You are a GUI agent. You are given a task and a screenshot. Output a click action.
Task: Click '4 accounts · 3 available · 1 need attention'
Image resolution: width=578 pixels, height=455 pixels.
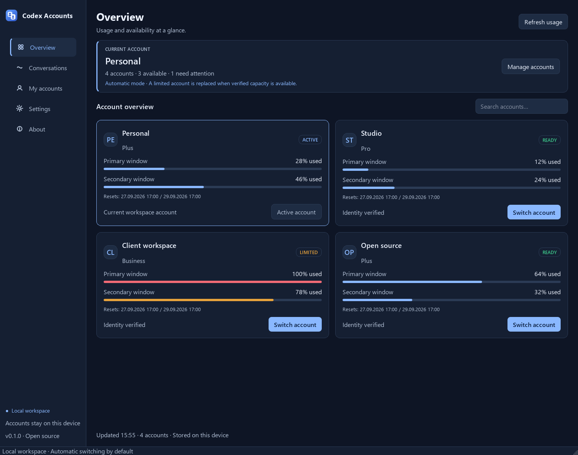(x=160, y=73)
